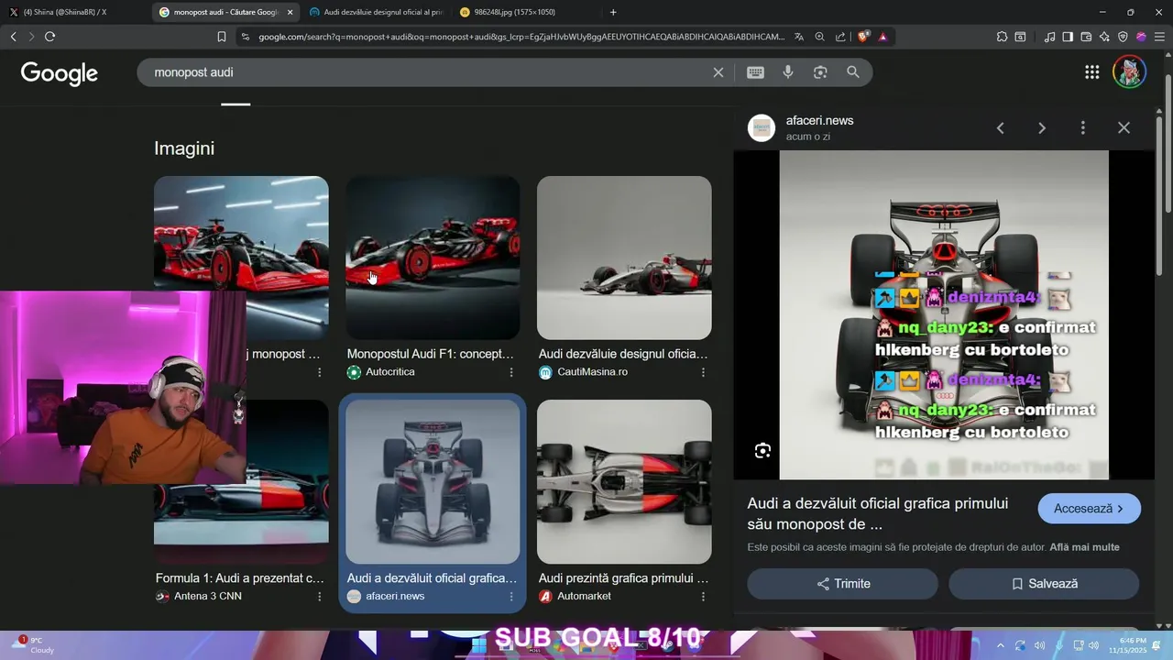Open the CautiMasina.ro white car thumbnail

click(624, 258)
